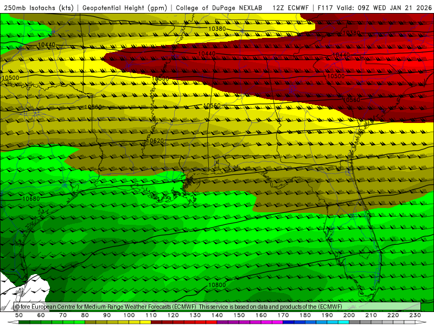
Task: Click the 100 value on the color scale
Action: tap(129, 315)
